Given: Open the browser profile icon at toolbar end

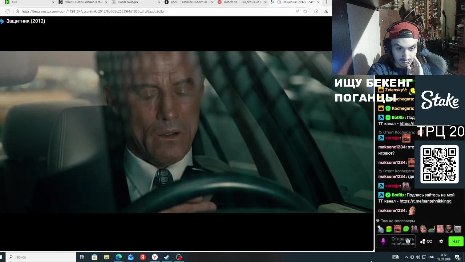Looking at the screenshot, I should (326, 11).
